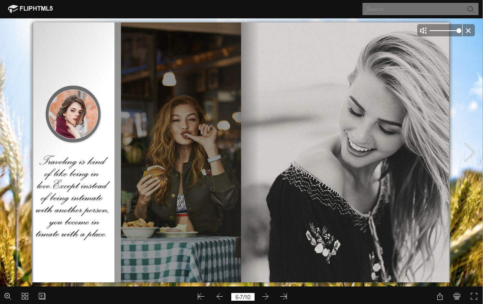The width and height of the screenshot is (483, 304).
Task: Enter fullscreen mode
Action: (x=474, y=297)
